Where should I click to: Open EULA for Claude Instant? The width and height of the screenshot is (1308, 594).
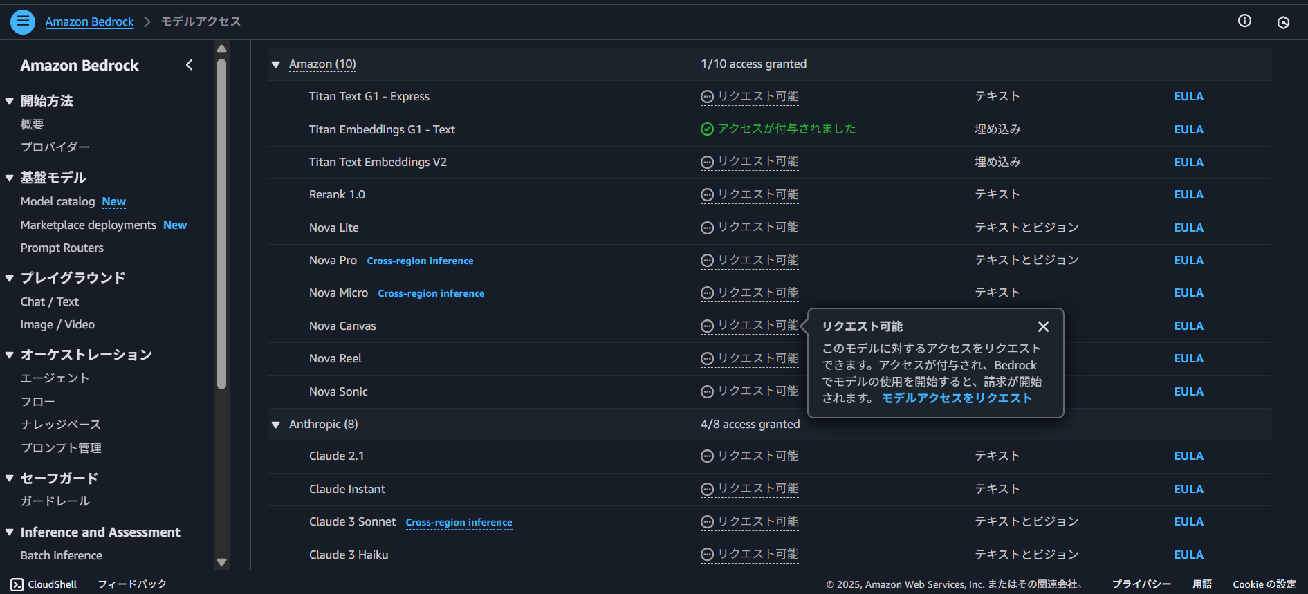point(1188,489)
